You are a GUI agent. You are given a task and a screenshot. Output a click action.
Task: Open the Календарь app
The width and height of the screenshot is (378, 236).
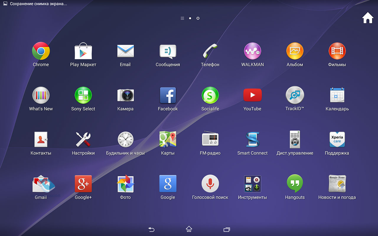tap(337, 95)
